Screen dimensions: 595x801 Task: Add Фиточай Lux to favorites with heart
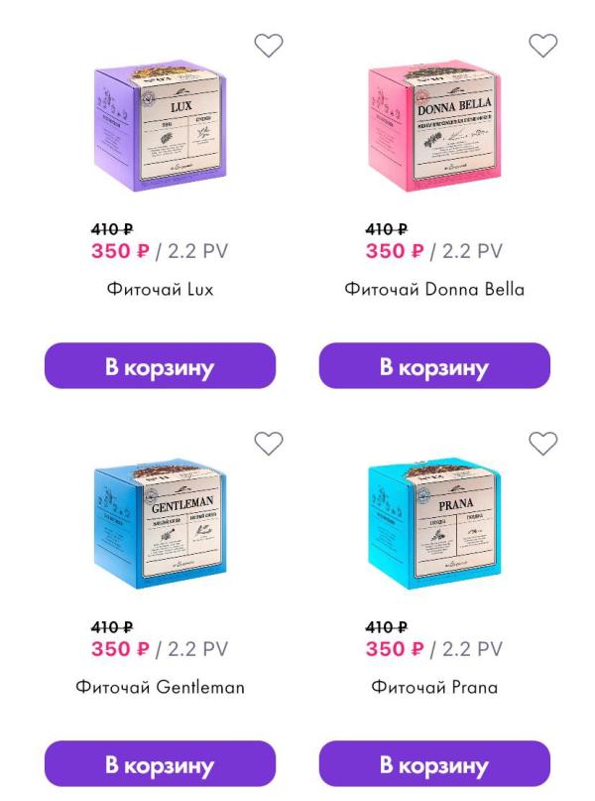point(269,45)
